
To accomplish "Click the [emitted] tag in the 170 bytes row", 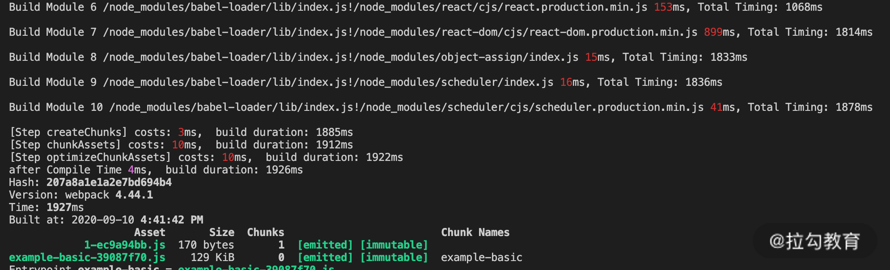I will (325, 245).
